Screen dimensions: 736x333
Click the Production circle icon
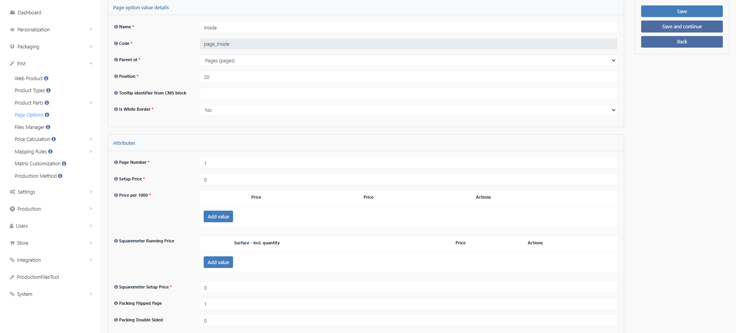coord(12,209)
